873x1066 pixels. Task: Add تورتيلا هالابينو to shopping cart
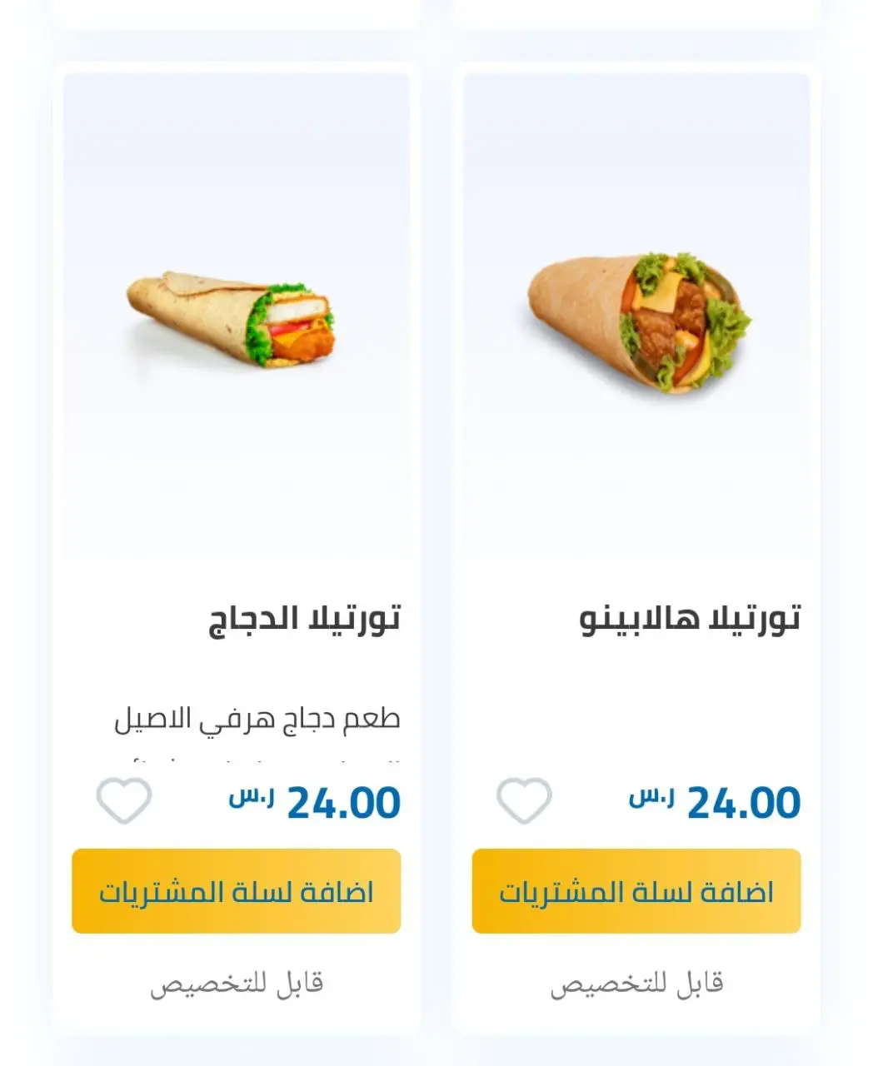[636, 891]
